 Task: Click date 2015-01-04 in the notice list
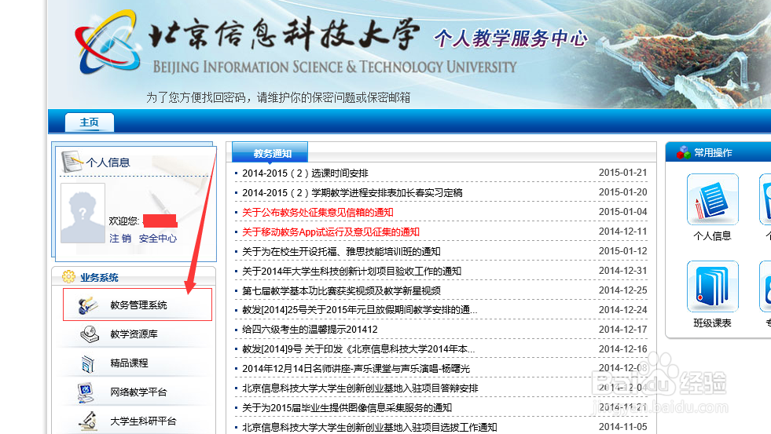click(622, 212)
